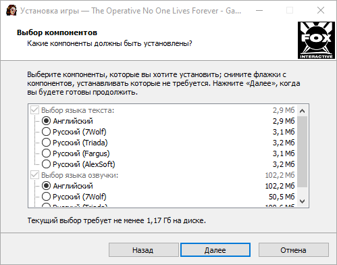This screenshot has width=337, height=265.
Task: Select Английский text language radio button
Action: [x=46, y=121]
